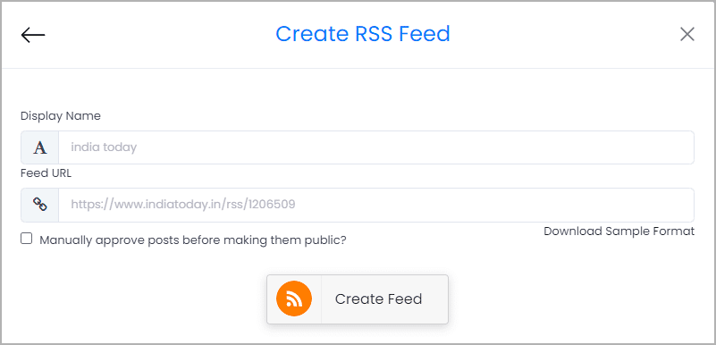Click the 'Create RSS Feed' heading
Viewport: 716px width, 345px height.
tap(363, 34)
